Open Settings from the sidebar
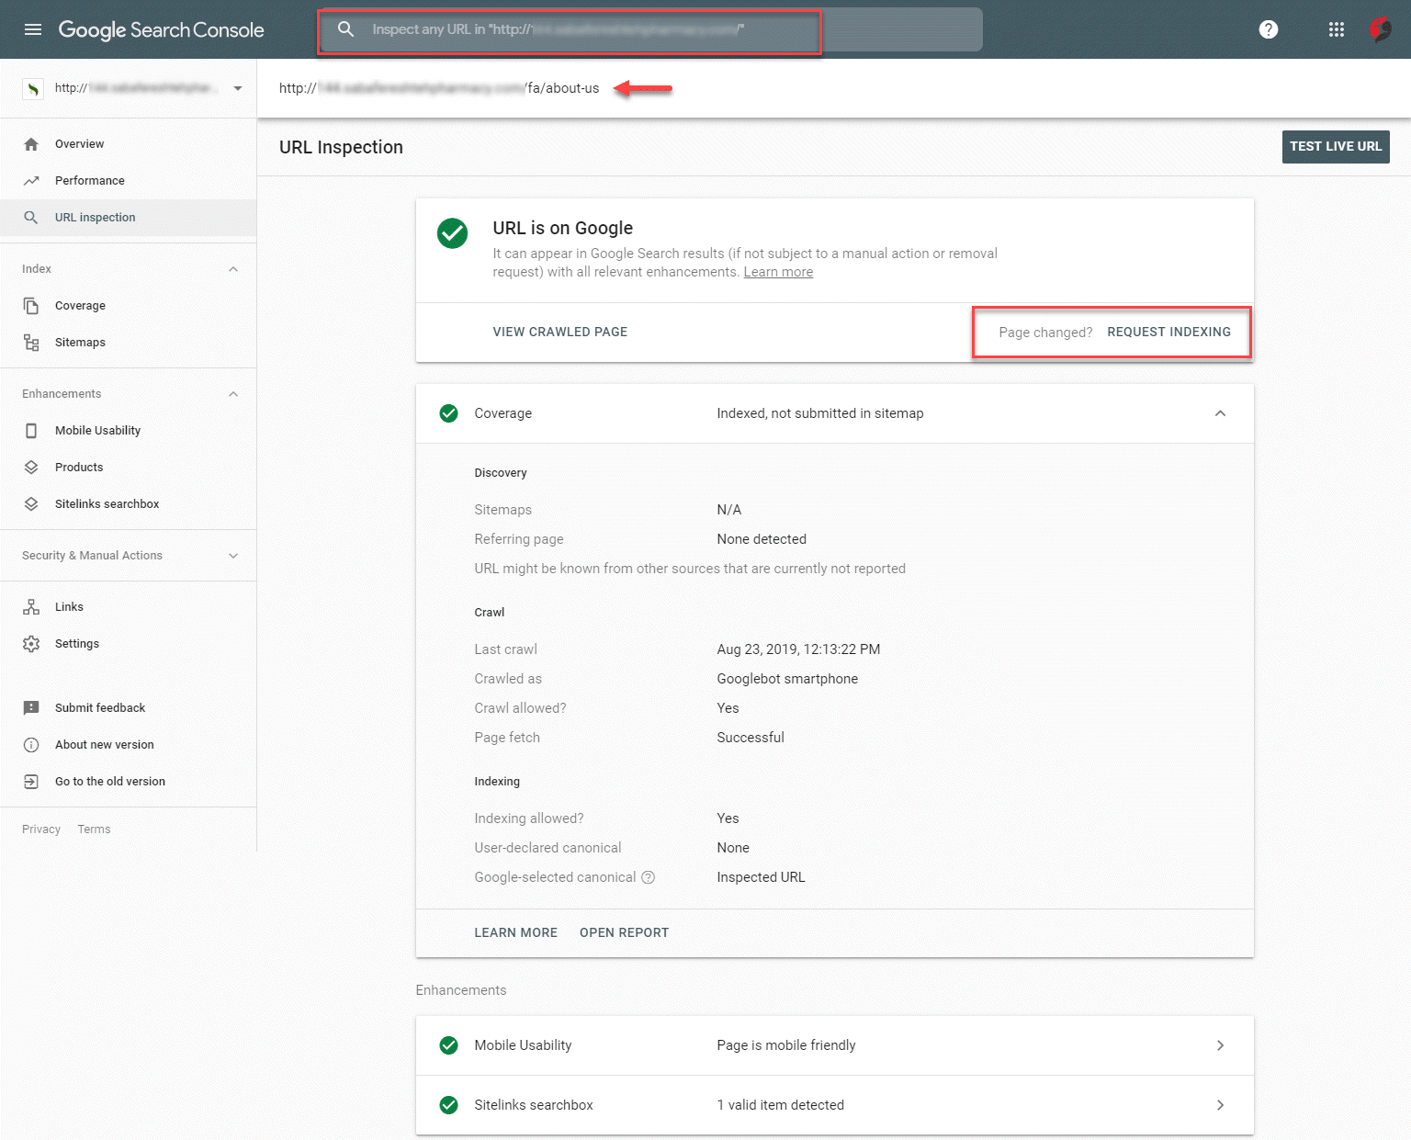 (x=77, y=644)
